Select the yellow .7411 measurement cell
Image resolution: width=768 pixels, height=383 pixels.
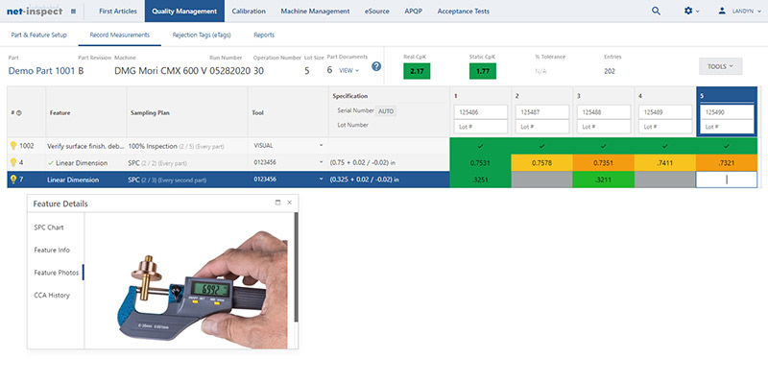coord(665,162)
